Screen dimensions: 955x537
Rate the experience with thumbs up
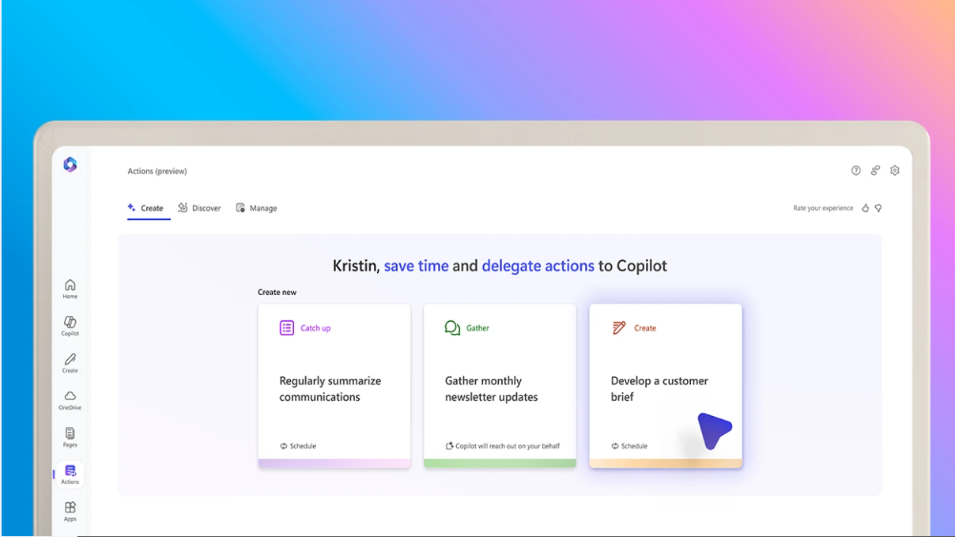pos(865,208)
